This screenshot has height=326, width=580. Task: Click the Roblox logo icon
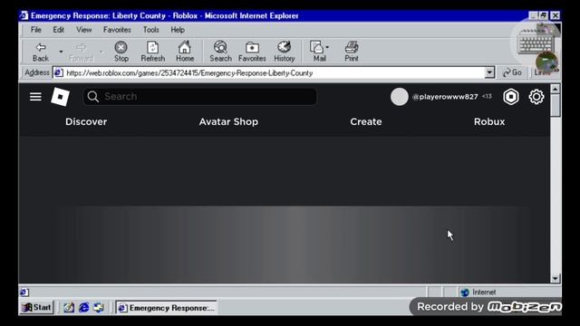click(60, 97)
